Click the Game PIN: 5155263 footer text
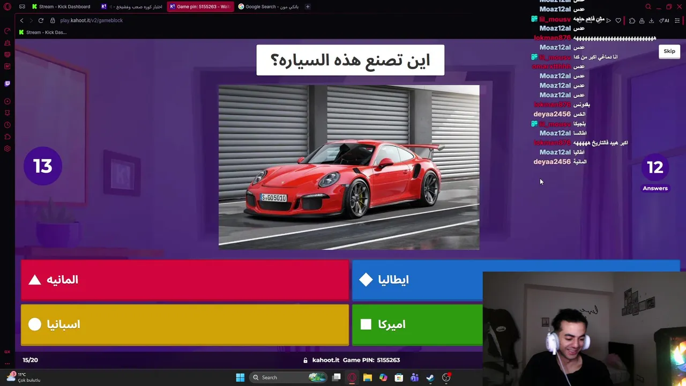 pyautogui.click(x=371, y=360)
